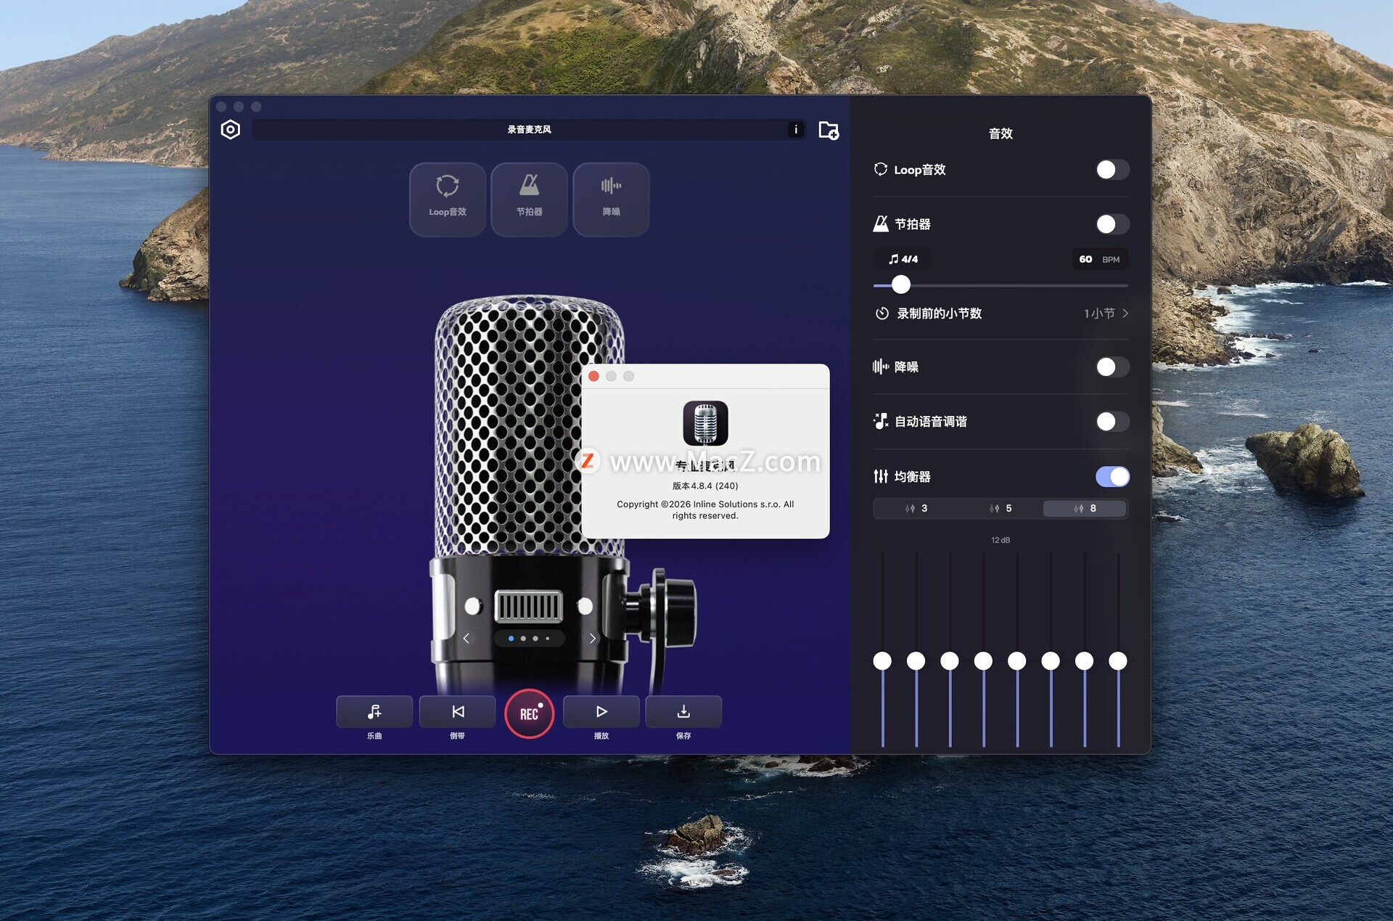This screenshot has height=921, width=1393.
Task: Start recording with the REC button
Action: (x=530, y=713)
